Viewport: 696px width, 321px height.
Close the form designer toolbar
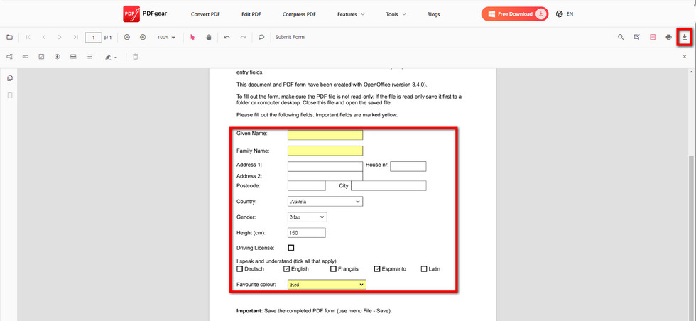(685, 57)
